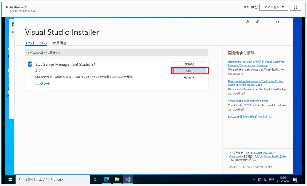
Task: Click 'Microsoft 開発者向け情報をさらに表示' link
Action: tap(250, 117)
